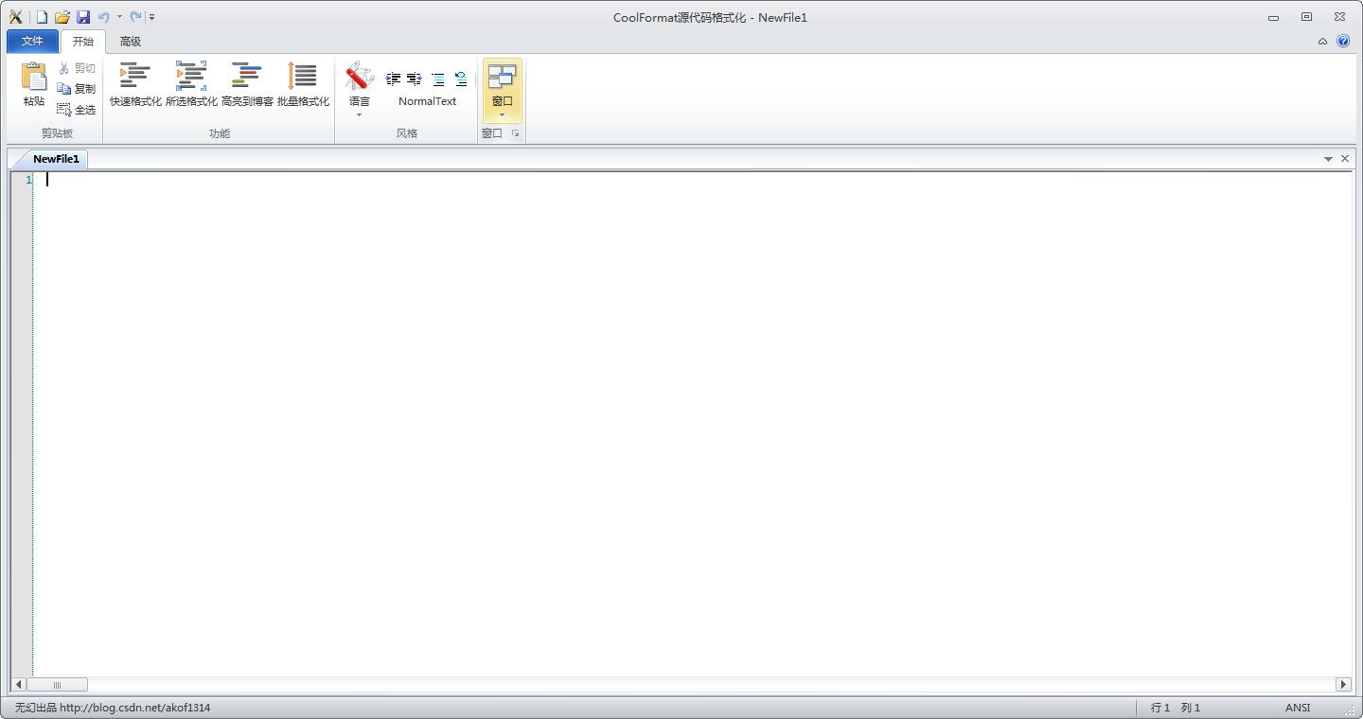Click the CoolFormat app icon in title bar
Image resolution: width=1363 pixels, height=719 pixels.
[x=15, y=17]
